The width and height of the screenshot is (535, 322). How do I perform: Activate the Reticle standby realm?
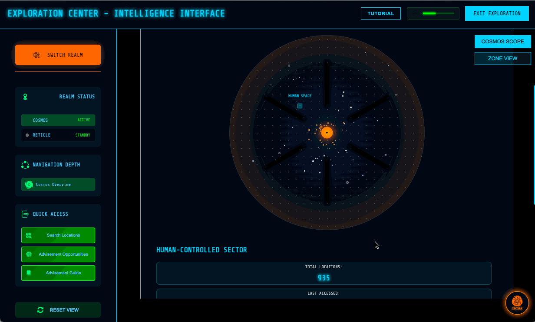pos(58,135)
